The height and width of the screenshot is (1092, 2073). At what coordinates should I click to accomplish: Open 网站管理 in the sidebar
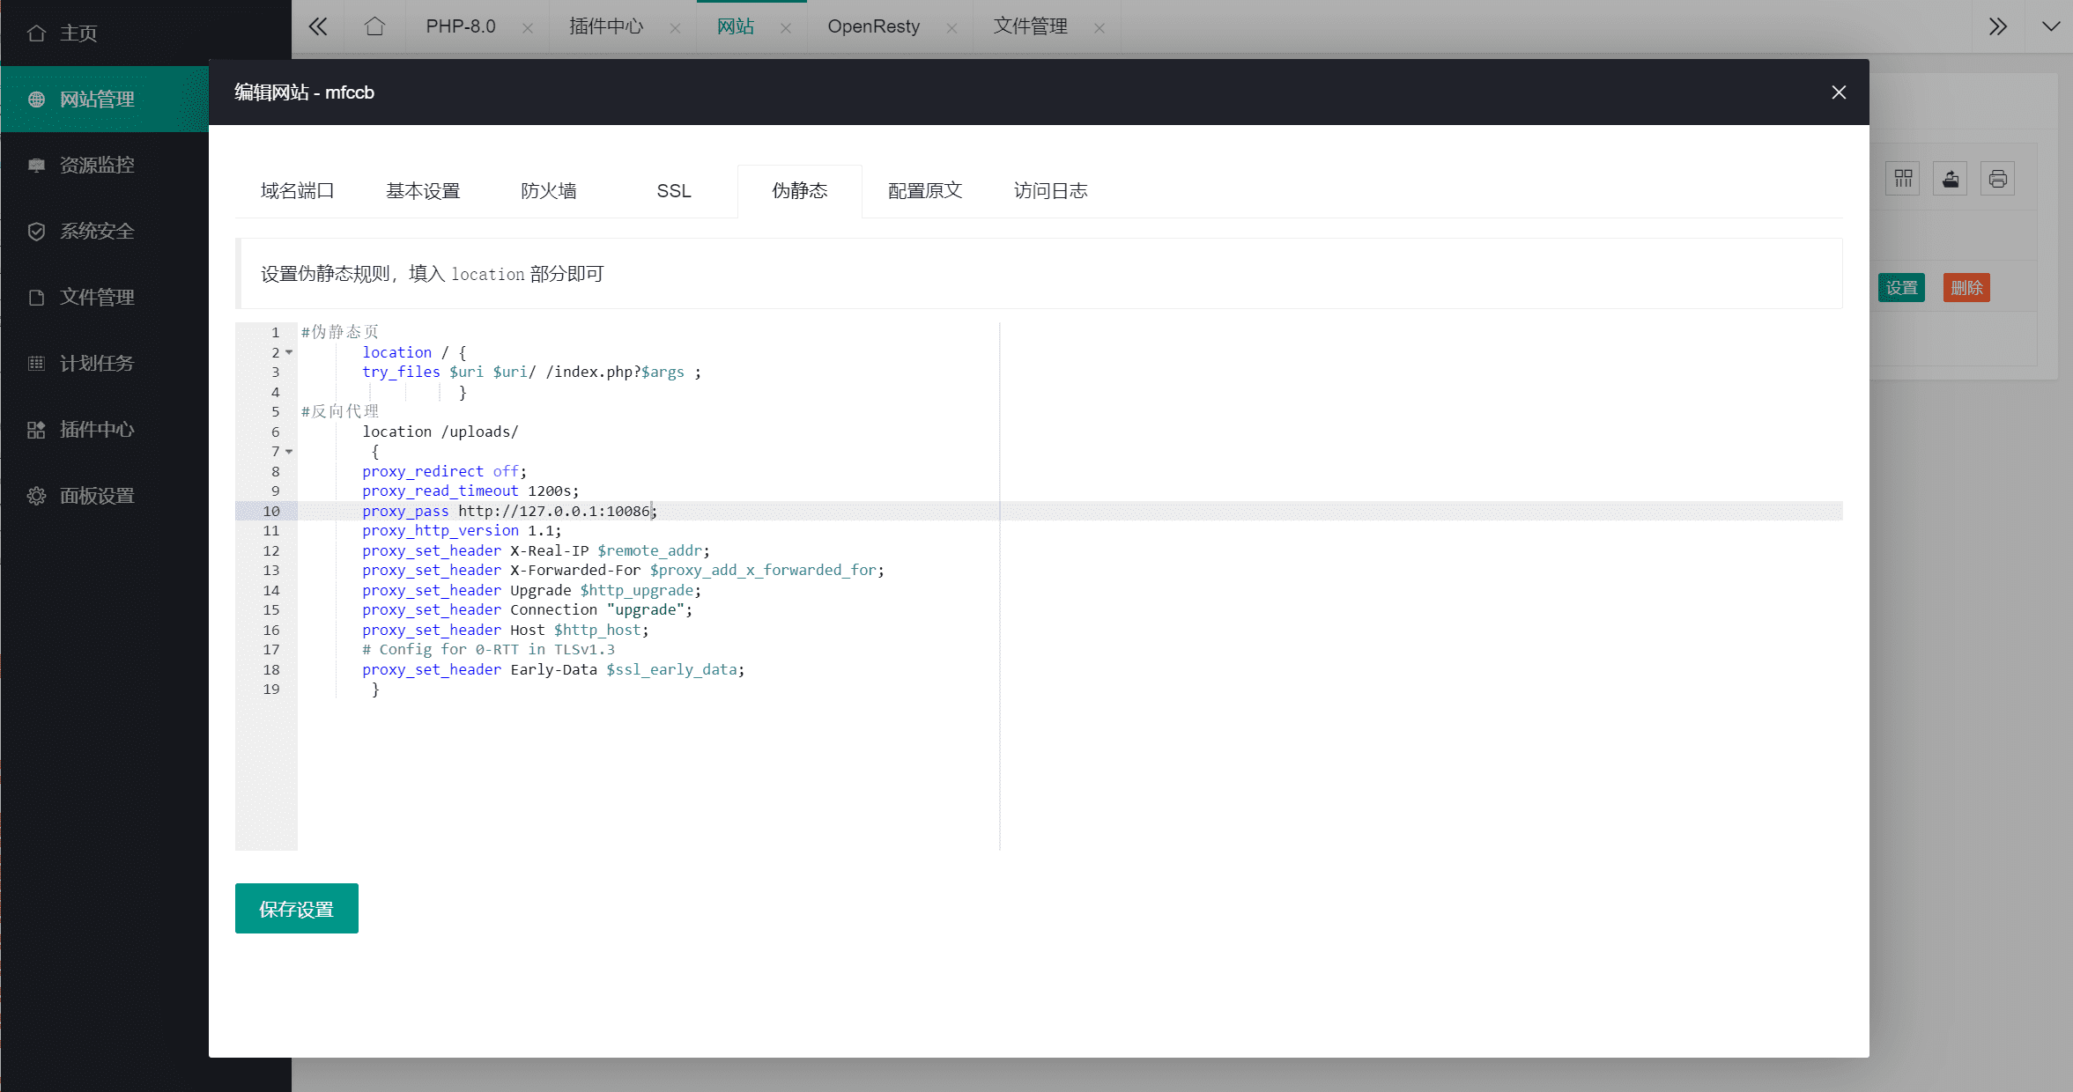(x=97, y=99)
